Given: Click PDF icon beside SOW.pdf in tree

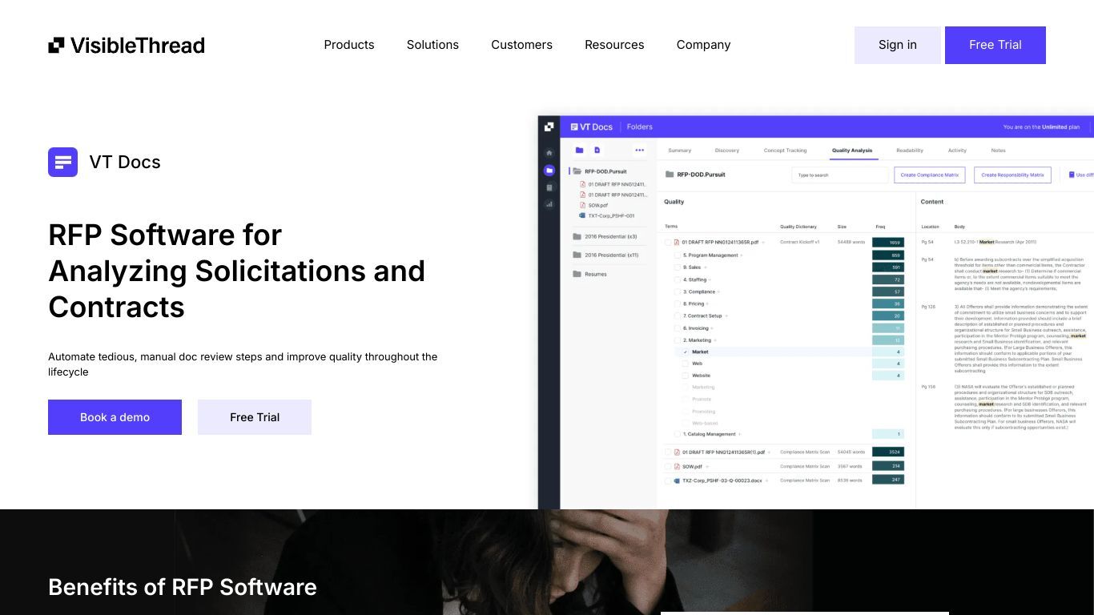Looking at the screenshot, I should (x=582, y=206).
